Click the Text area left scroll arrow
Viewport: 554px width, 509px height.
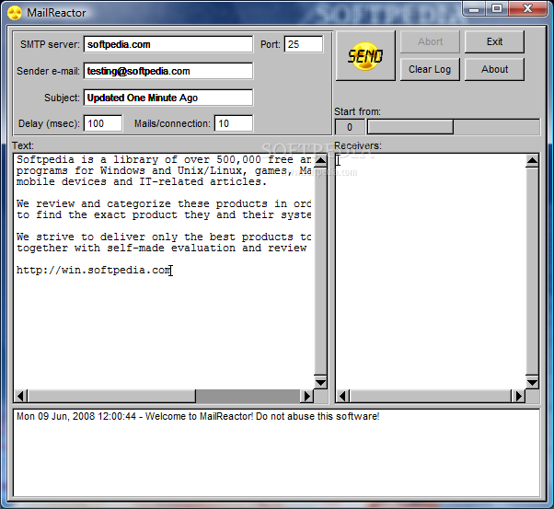[x=21, y=396]
